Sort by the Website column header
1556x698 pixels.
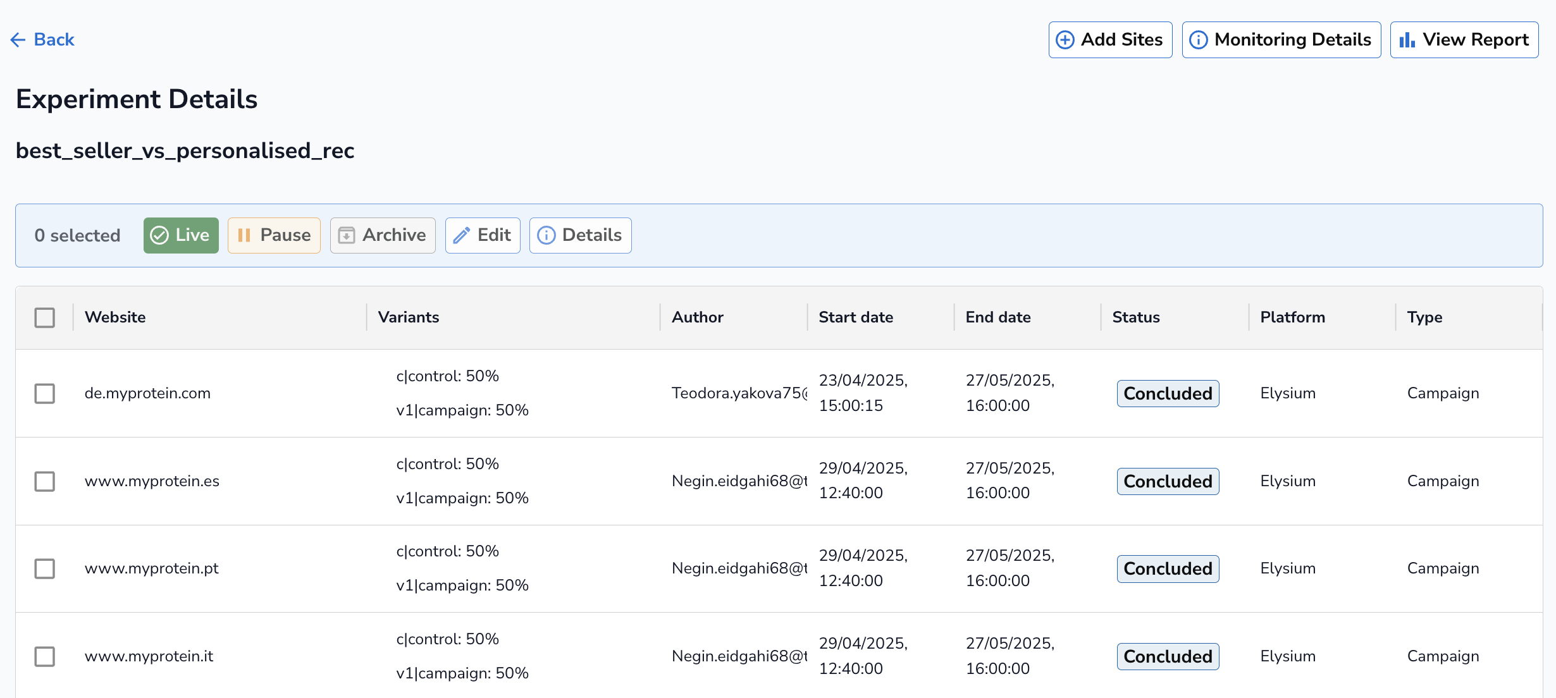point(115,317)
